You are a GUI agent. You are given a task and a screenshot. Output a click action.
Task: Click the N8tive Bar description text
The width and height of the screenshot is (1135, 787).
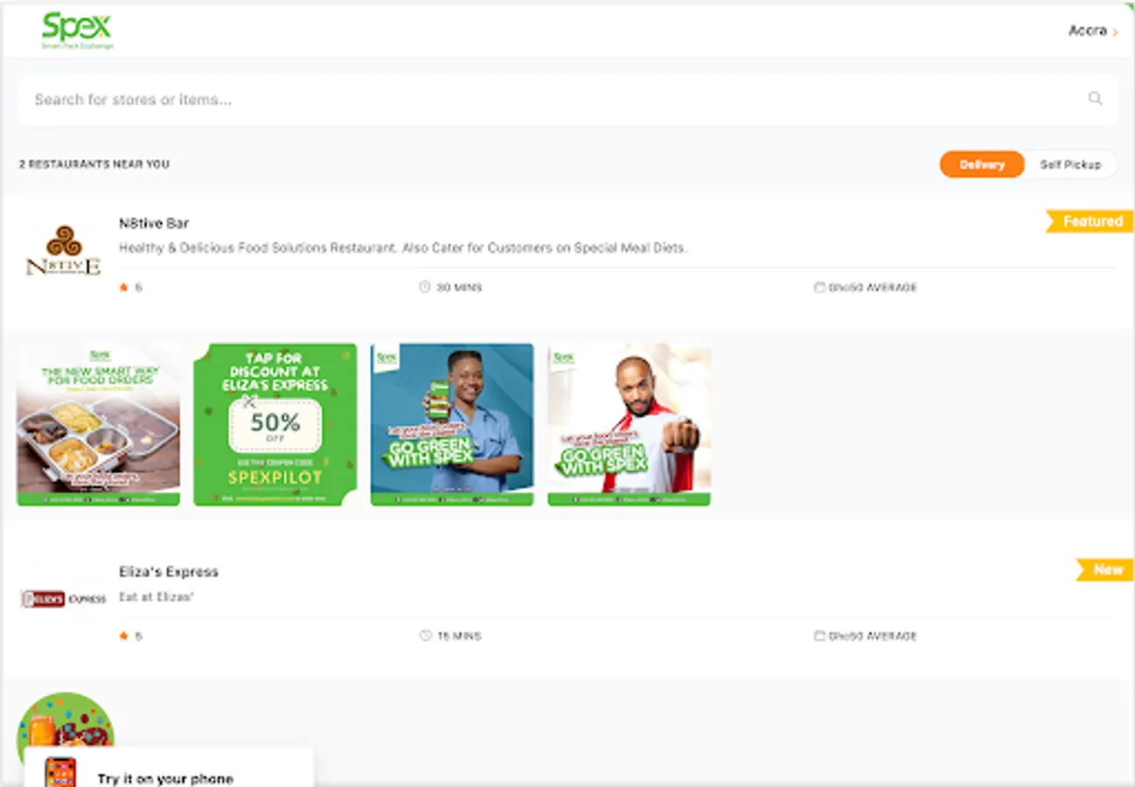[x=403, y=248]
